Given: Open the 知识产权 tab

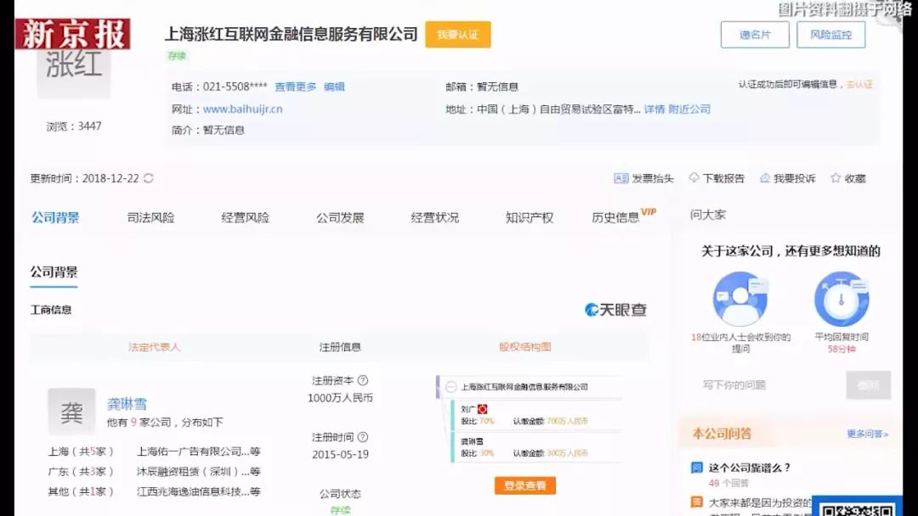Looking at the screenshot, I should tap(530, 218).
